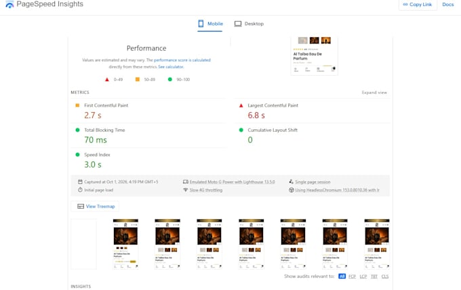Click orange square beside First Contentful Paint

[x=77, y=105]
